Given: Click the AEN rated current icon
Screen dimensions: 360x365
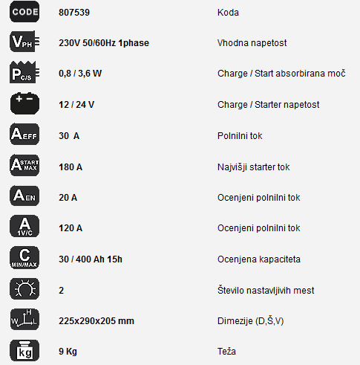Looking at the screenshot, I should click(x=24, y=196).
